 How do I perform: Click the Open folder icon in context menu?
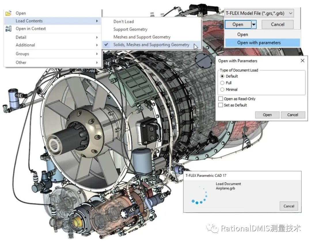(x=8, y=13)
